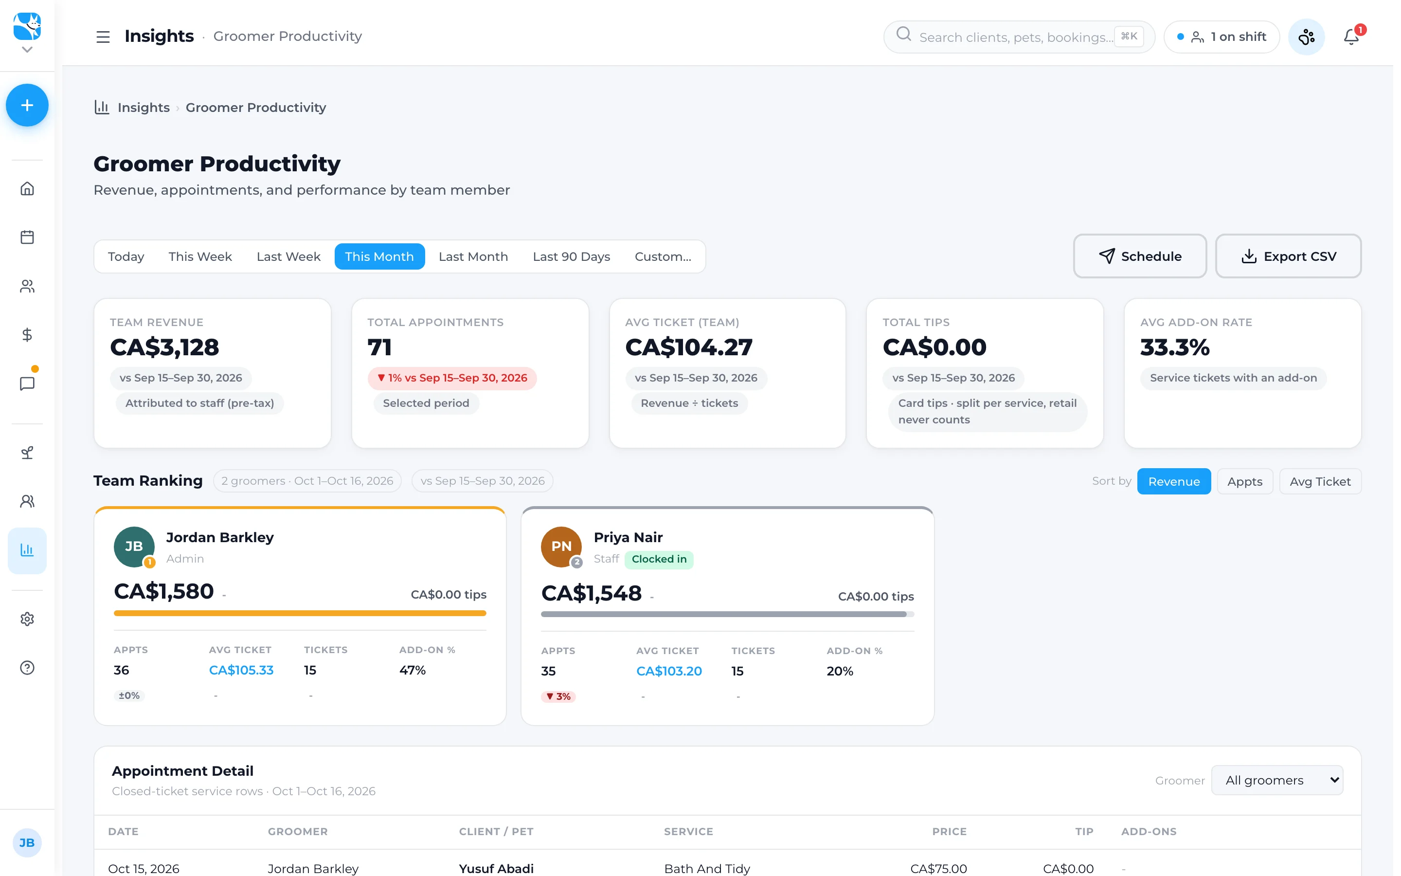The image size is (1401, 876).
Task: Click the search clients, pets, bookings field
Action: tap(1019, 36)
